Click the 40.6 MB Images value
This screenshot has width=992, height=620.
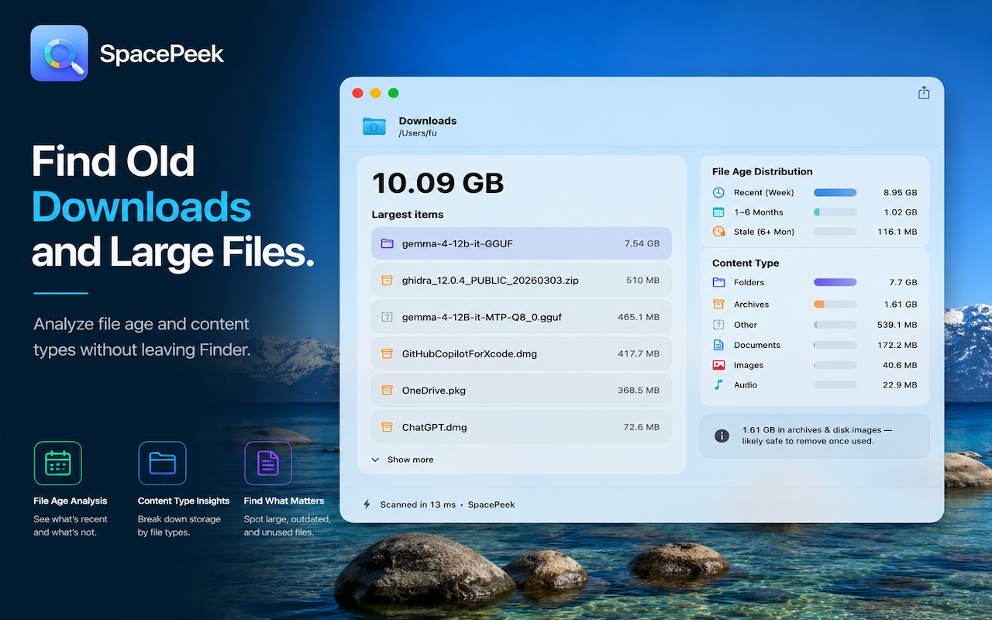(x=900, y=365)
